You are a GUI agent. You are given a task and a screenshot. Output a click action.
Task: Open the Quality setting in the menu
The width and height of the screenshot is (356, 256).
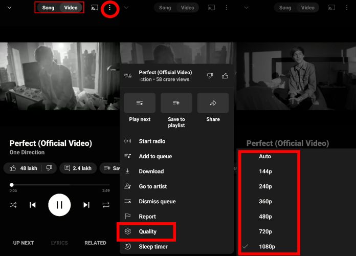click(x=147, y=231)
